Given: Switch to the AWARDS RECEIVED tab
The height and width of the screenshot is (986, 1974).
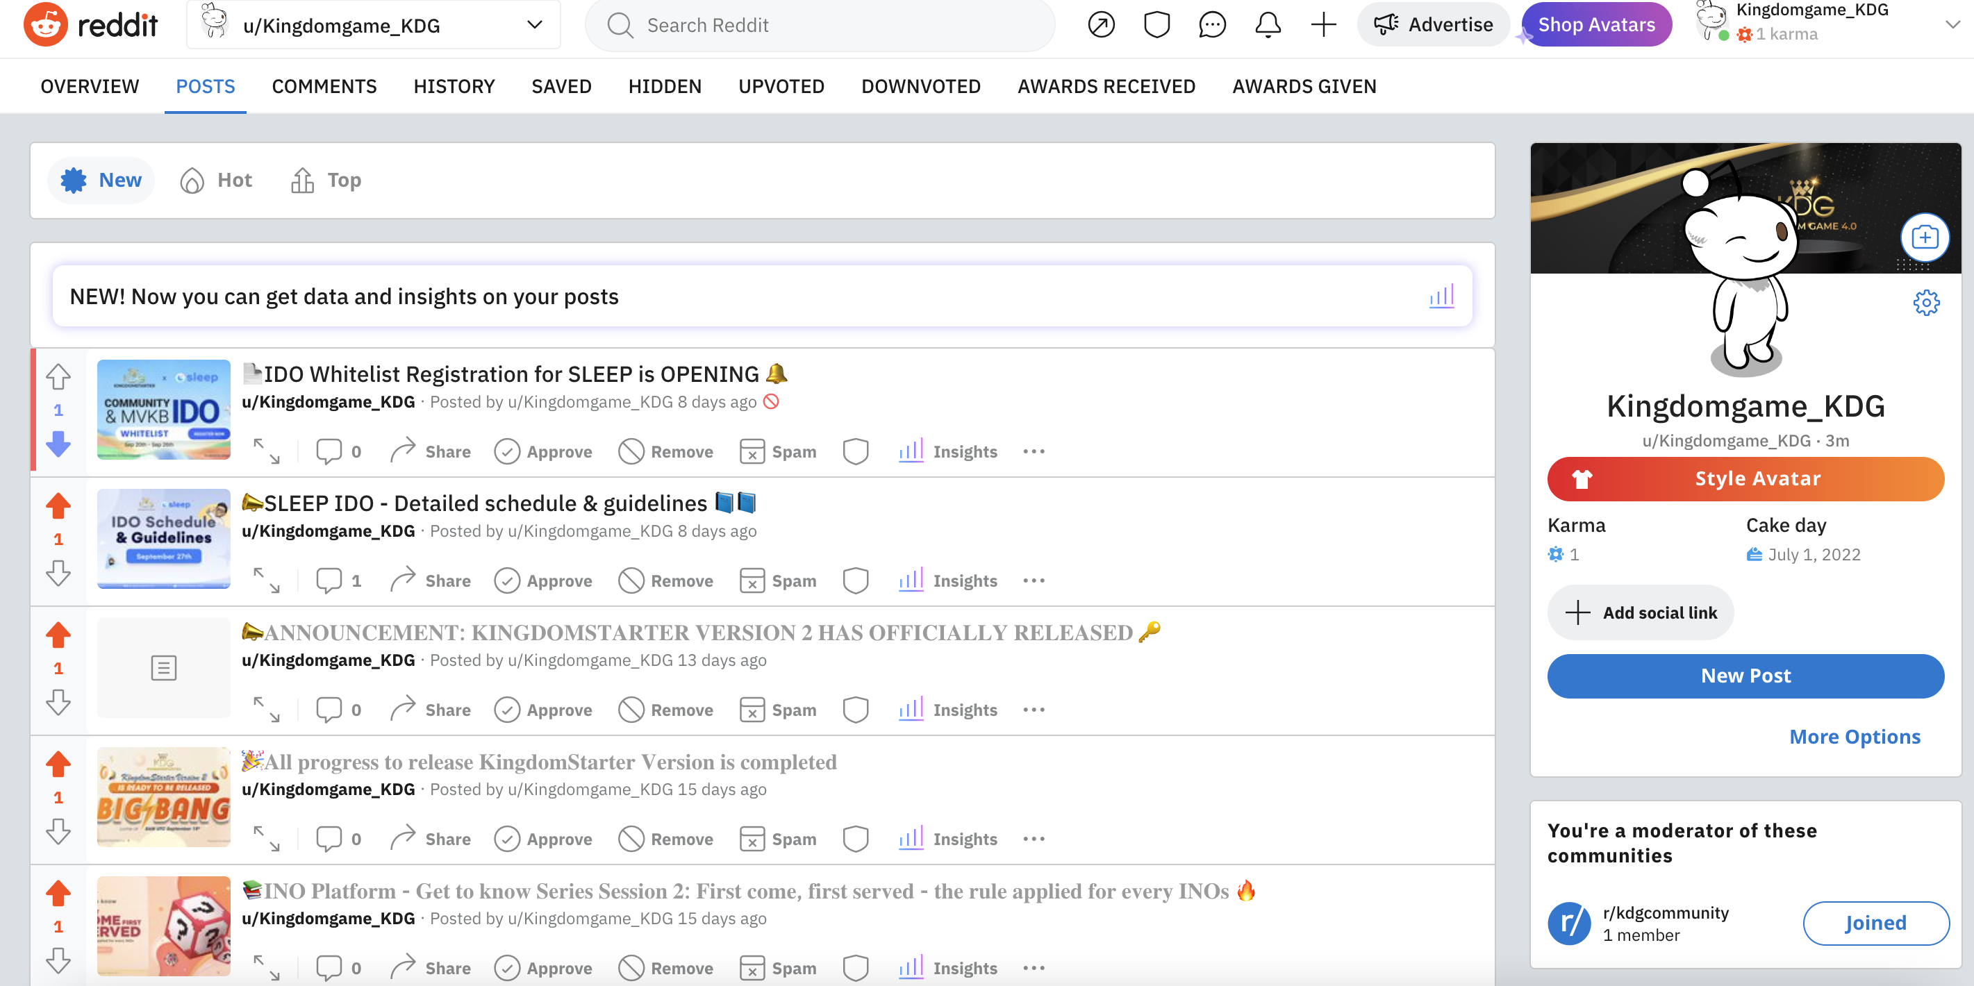Looking at the screenshot, I should (x=1106, y=87).
